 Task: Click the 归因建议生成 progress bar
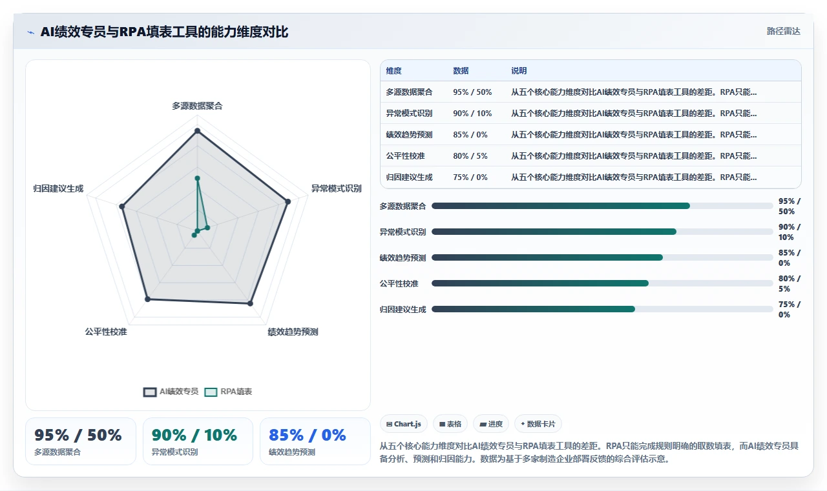tap(602, 309)
